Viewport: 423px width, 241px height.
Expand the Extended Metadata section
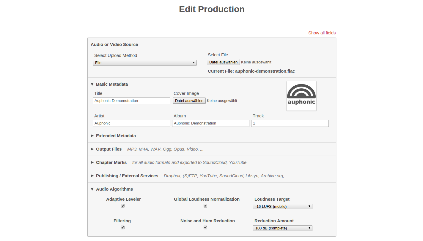[x=113, y=136]
